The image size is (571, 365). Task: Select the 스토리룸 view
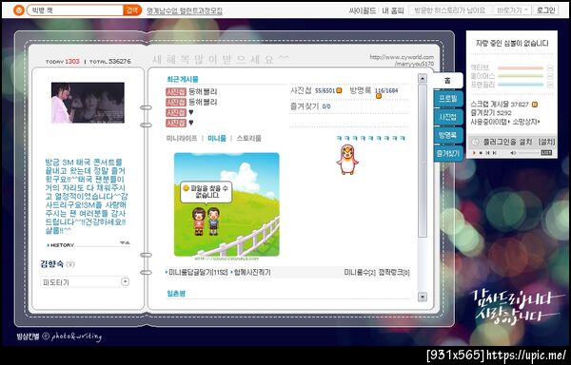point(248,138)
